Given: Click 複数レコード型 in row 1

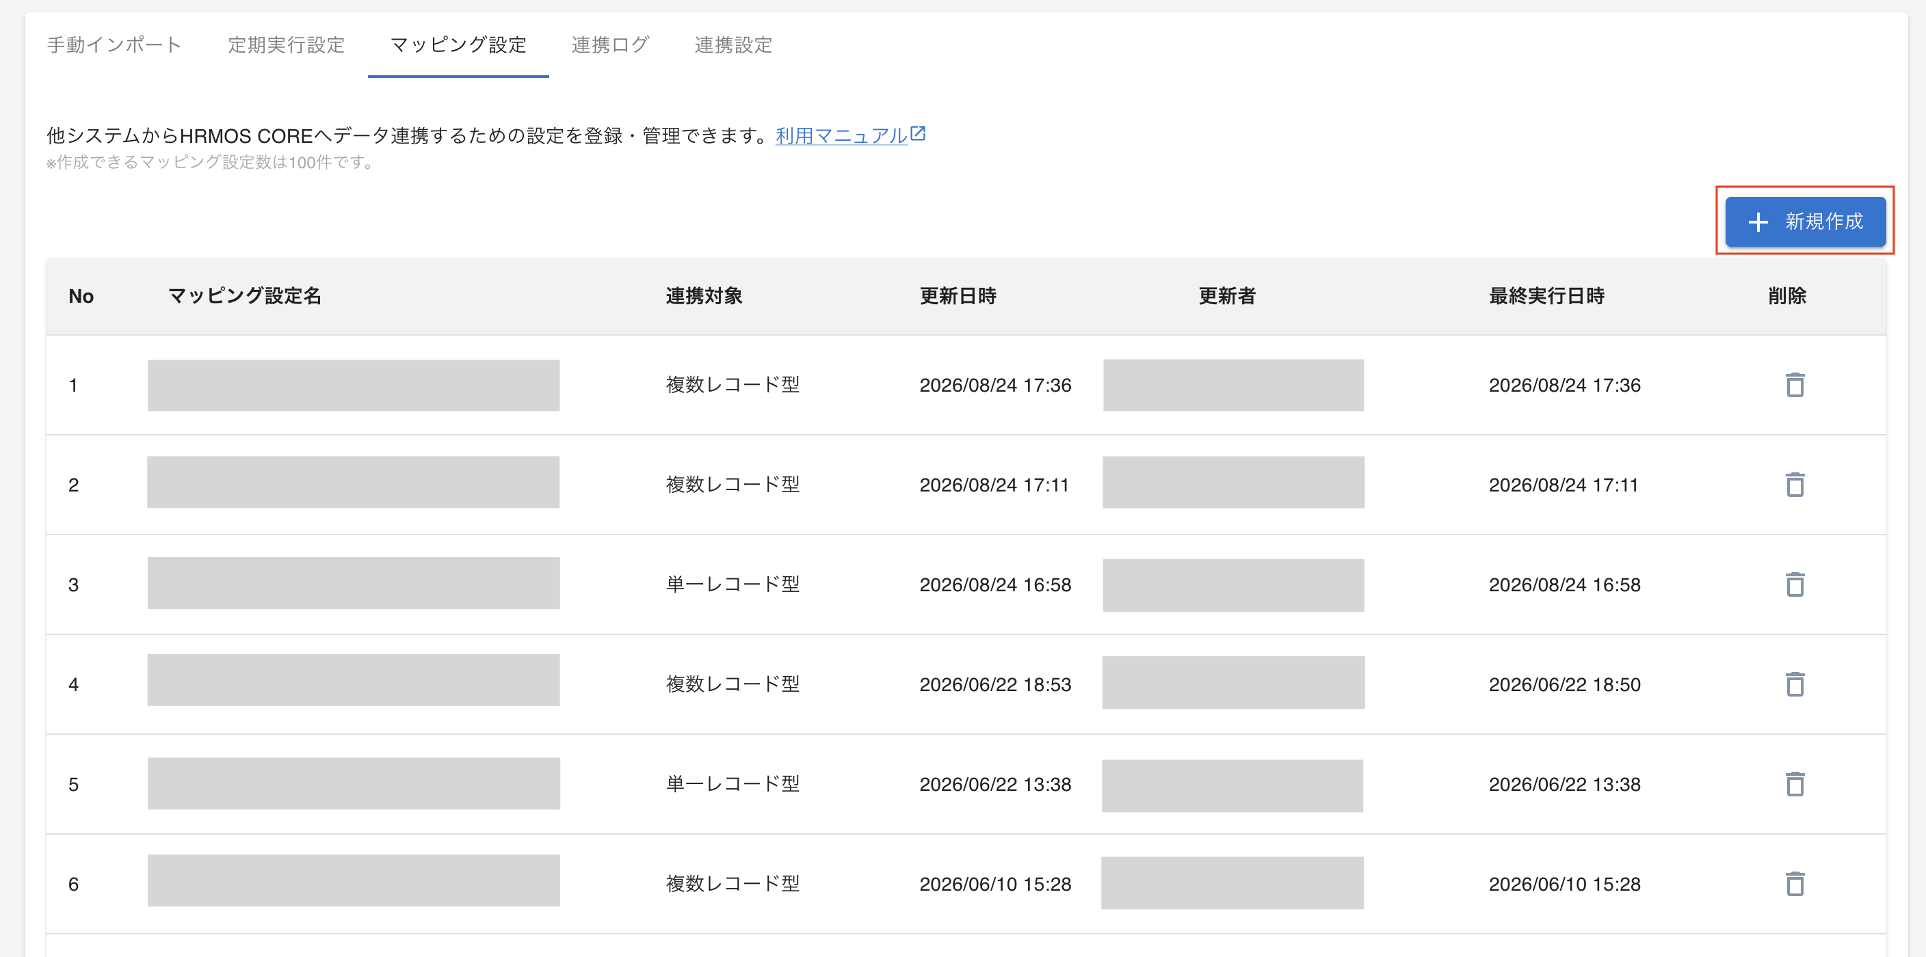Looking at the screenshot, I should 733,385.
